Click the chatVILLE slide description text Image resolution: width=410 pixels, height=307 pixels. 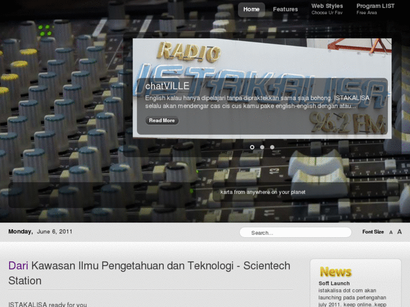pos(257,102)
